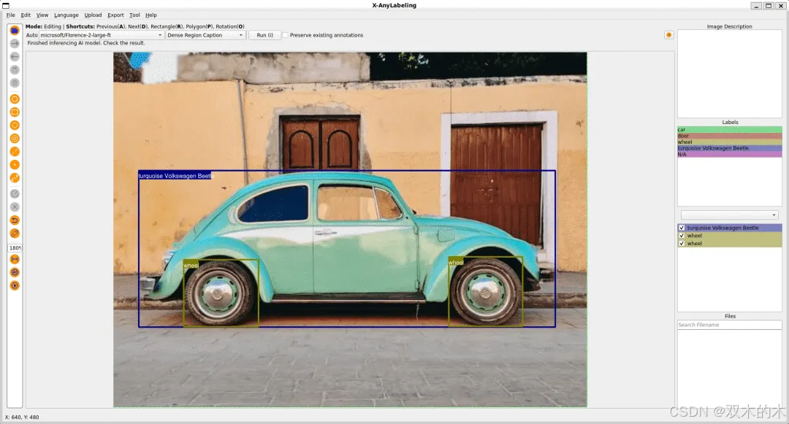789x424 pixels.
Task: Open the Upload menu
Action: pyautogui.click(x=93, y=15)
